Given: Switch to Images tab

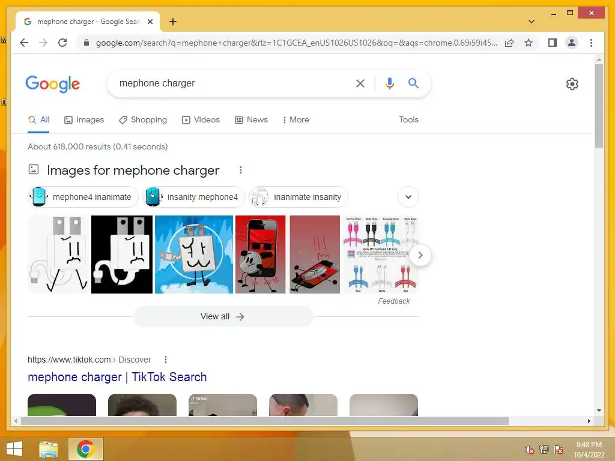Looking at the screenshot, I should [x=84, y=119].
